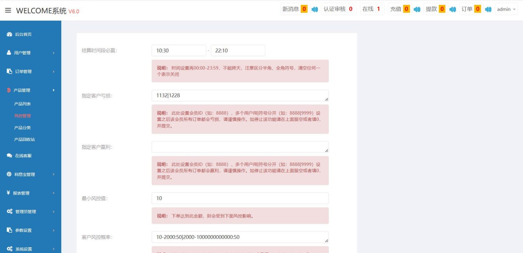
Task: Toggle the speaker icon next to 订单
Action: [x=488, y=9]
